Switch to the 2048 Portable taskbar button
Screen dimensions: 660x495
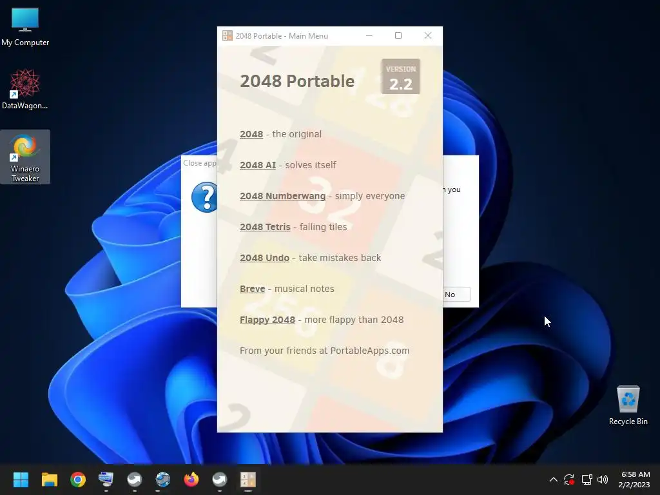tap(248, 480)
